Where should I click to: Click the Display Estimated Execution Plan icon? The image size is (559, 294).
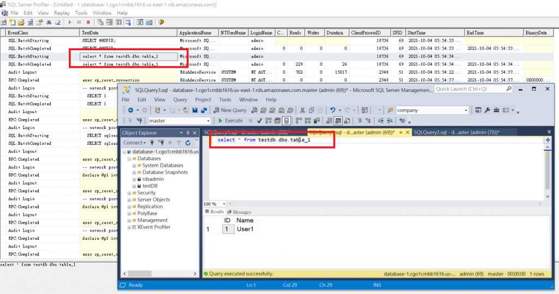(x=269, y=121)
